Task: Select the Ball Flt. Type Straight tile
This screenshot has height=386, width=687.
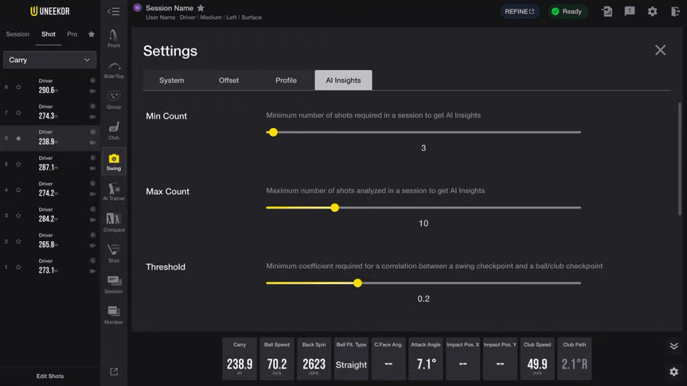Action: click(x=352, y=359)
